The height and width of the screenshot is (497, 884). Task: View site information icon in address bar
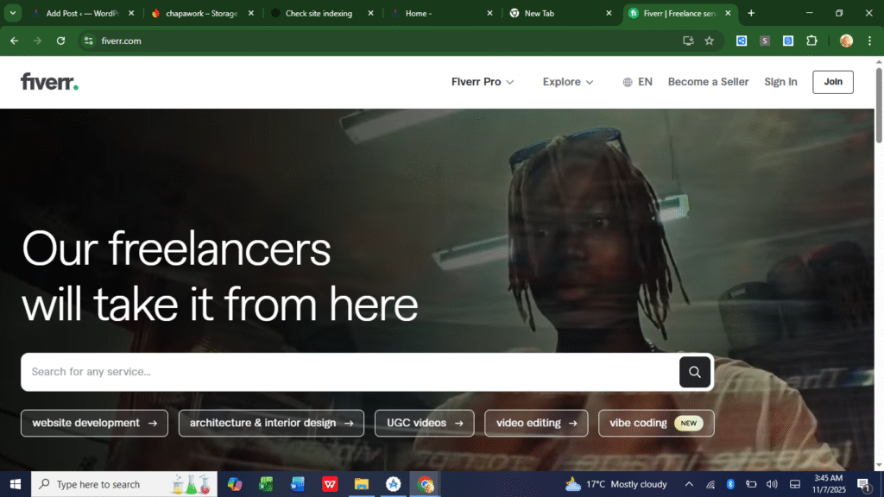(88, 41)
